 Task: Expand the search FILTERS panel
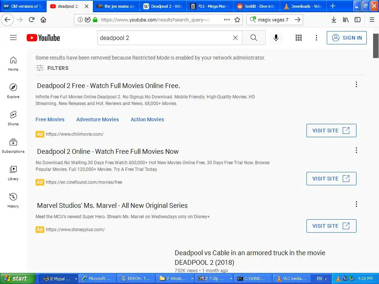pos(53,68)
